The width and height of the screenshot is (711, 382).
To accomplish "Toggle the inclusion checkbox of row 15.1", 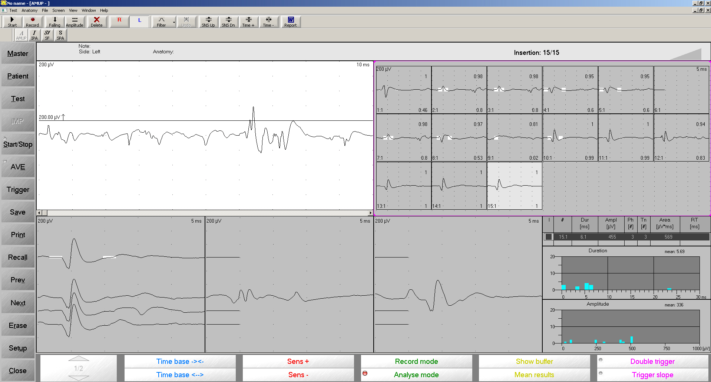I will [549, 237].
